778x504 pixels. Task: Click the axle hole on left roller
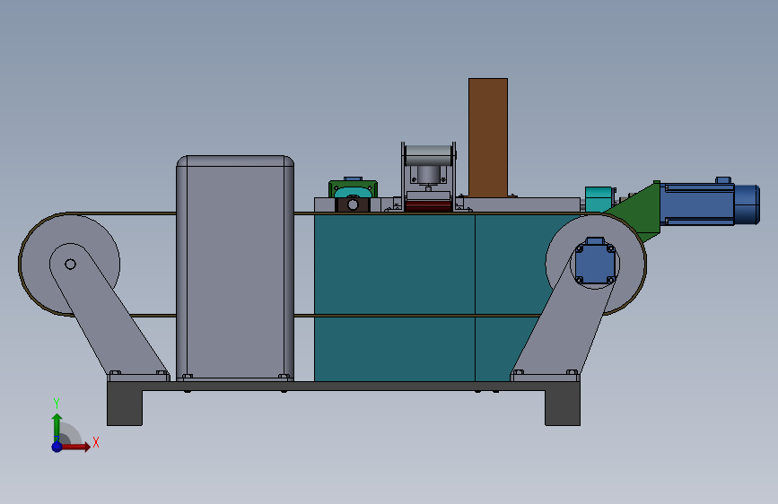71,265
